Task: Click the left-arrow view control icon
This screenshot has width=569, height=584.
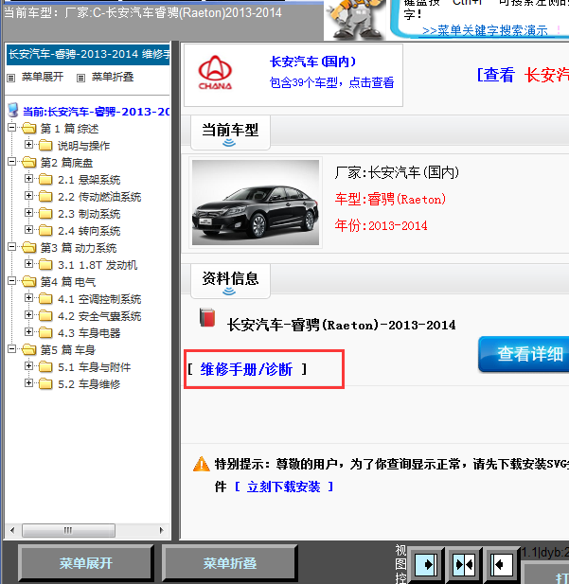Action: [x=501, y=565]
